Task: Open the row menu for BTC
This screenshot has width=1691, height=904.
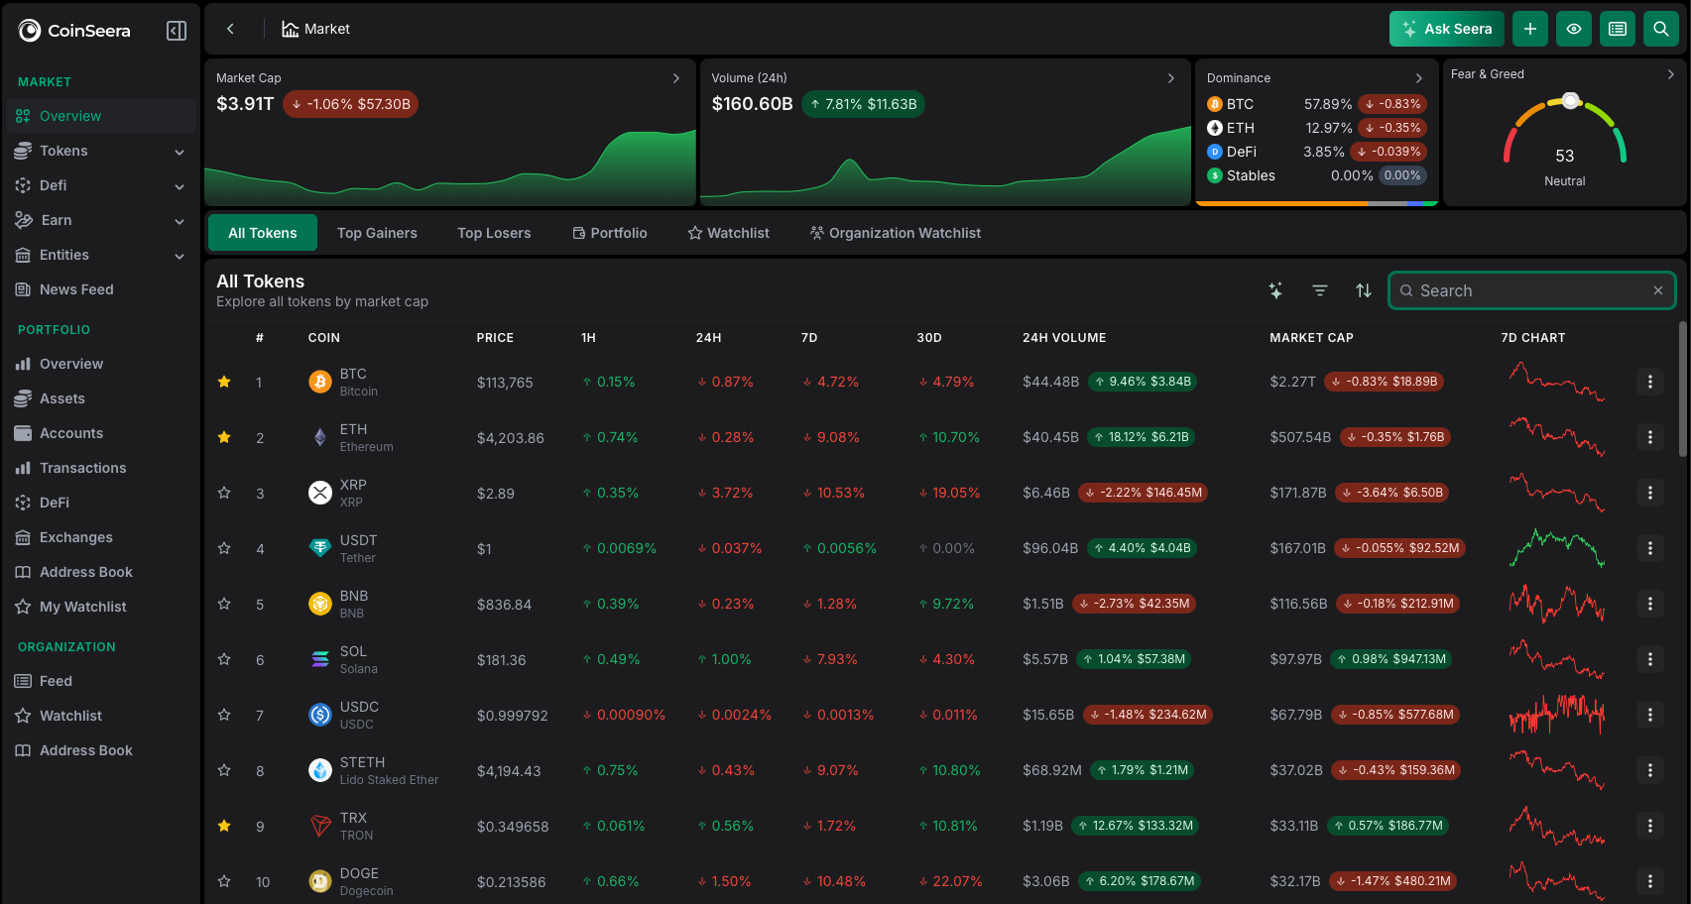Action: coord(1650,382)
